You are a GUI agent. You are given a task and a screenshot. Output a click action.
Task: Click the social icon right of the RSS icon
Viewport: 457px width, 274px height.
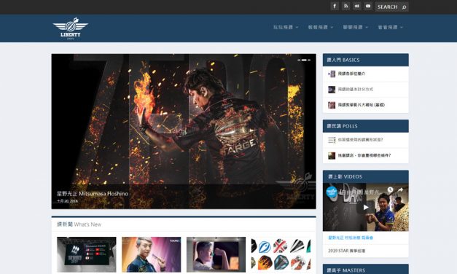click(356, 6)
